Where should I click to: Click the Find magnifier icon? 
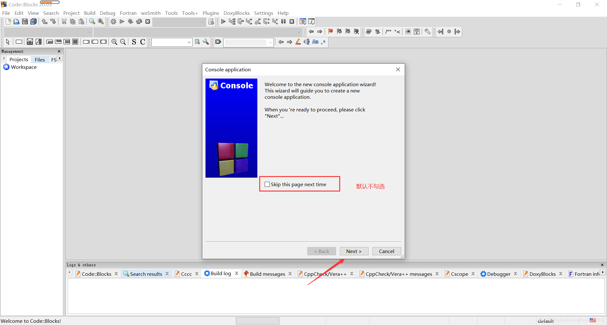click(92, 21)
